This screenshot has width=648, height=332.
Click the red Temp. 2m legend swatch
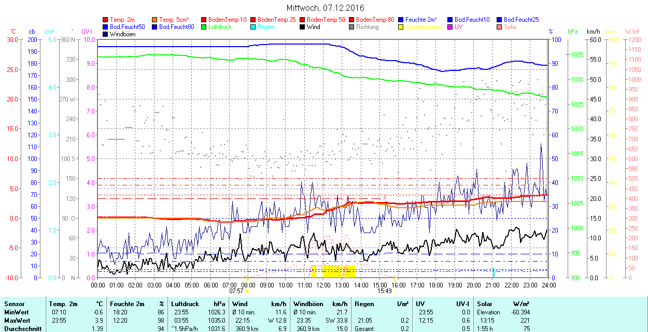(106, 20)
